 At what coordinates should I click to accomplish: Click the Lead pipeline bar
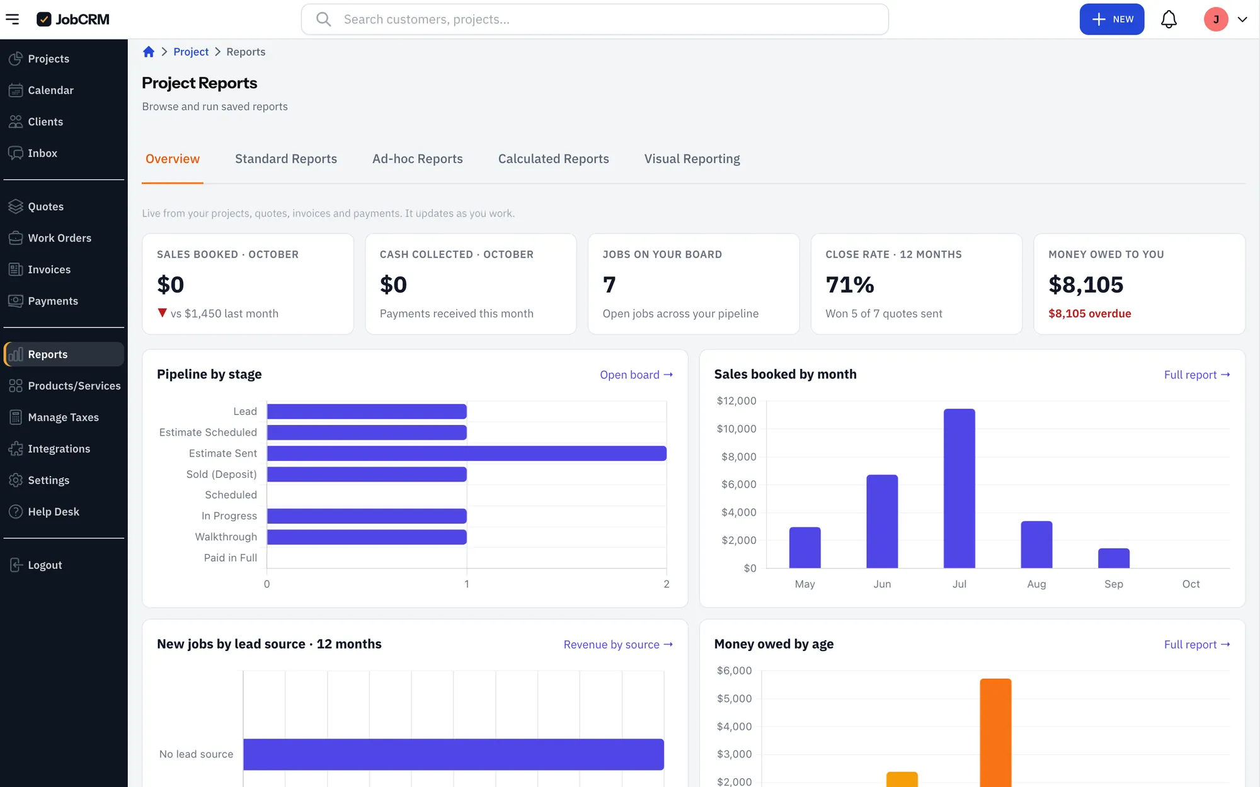pyautogui.click(x=367, y=412)
